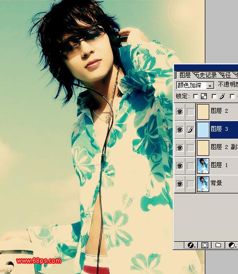Viewport: 238px width, 274px height.
Task: Switch to the 路径 tab
Action: (x=226, y=75)
